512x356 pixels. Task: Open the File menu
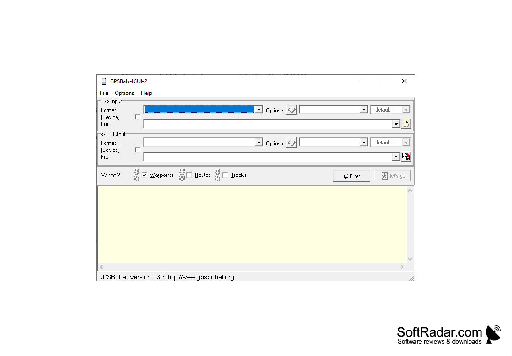(x=104, y=93)
